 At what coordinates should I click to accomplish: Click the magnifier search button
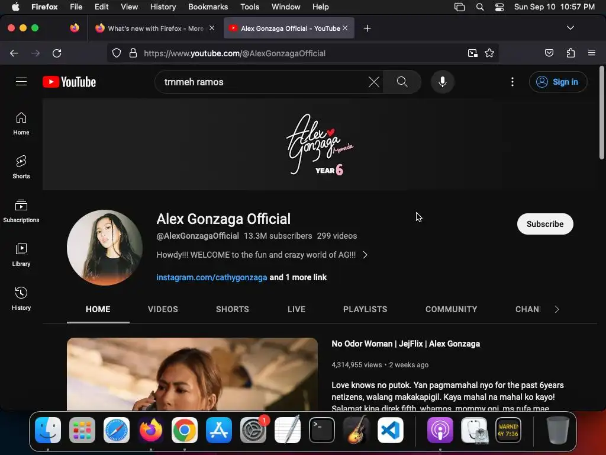[x=402, y=82]
